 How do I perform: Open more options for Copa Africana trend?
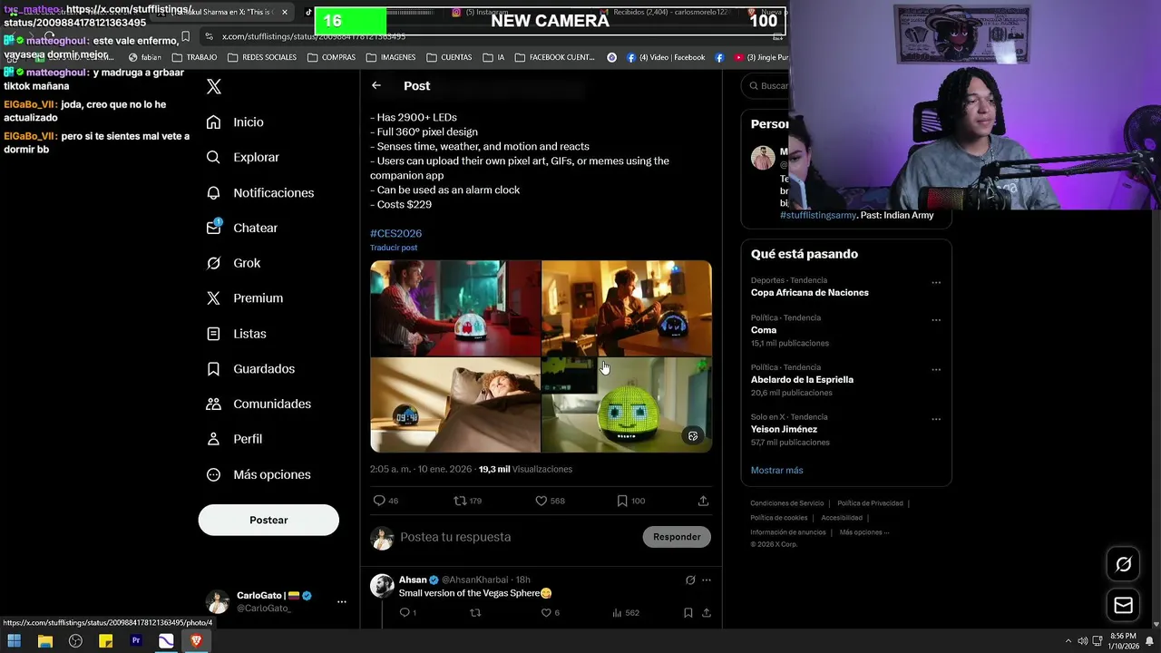936,283
